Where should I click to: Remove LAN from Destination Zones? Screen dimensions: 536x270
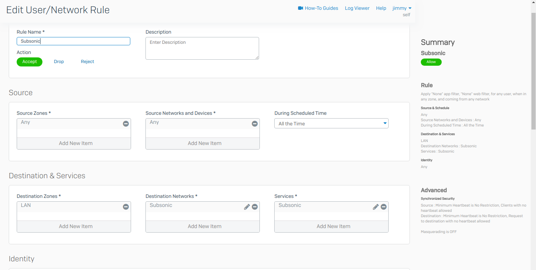126,207
